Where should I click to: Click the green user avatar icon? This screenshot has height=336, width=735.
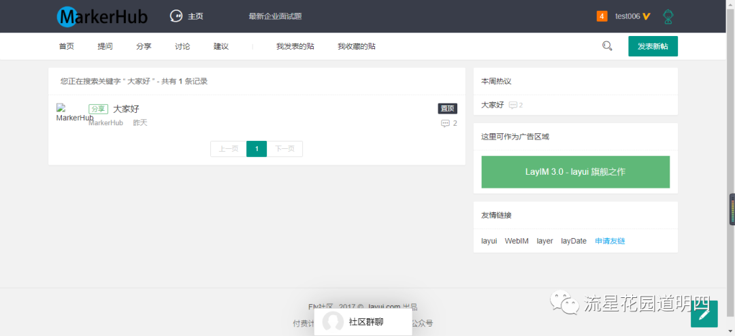[x=668, y=17]
